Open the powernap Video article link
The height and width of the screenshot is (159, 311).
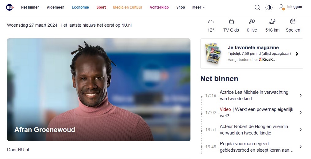[256, 112]
